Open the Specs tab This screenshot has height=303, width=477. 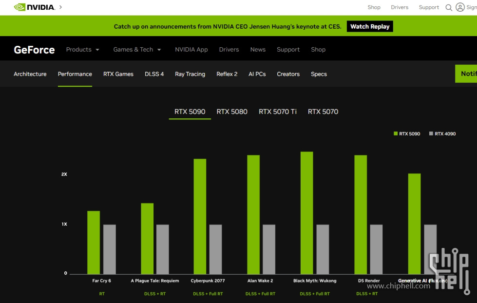point(319,74)
